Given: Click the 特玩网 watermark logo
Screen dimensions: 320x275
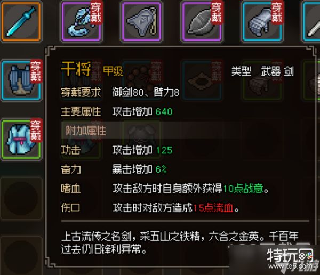Looking at the screenshot, I should tap(291, 258).
